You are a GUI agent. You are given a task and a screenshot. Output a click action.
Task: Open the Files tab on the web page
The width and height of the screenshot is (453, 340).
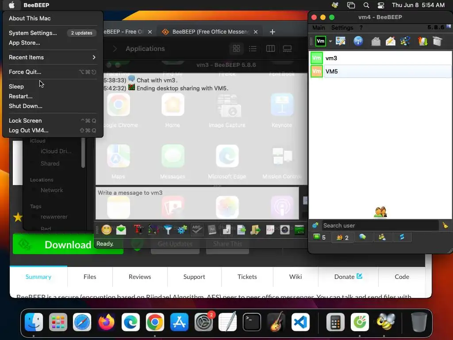(x=90, y=277)
